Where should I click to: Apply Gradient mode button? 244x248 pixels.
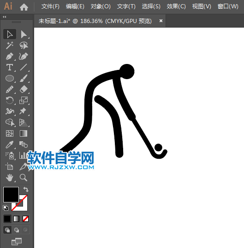[x=16, y=219]
